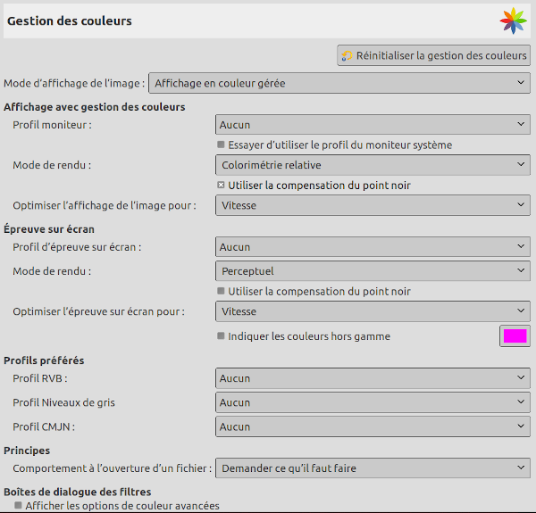Open Comportement à l'ouverture d'un fichier dropdown
The image size is (536, 513).
[373, 468]
